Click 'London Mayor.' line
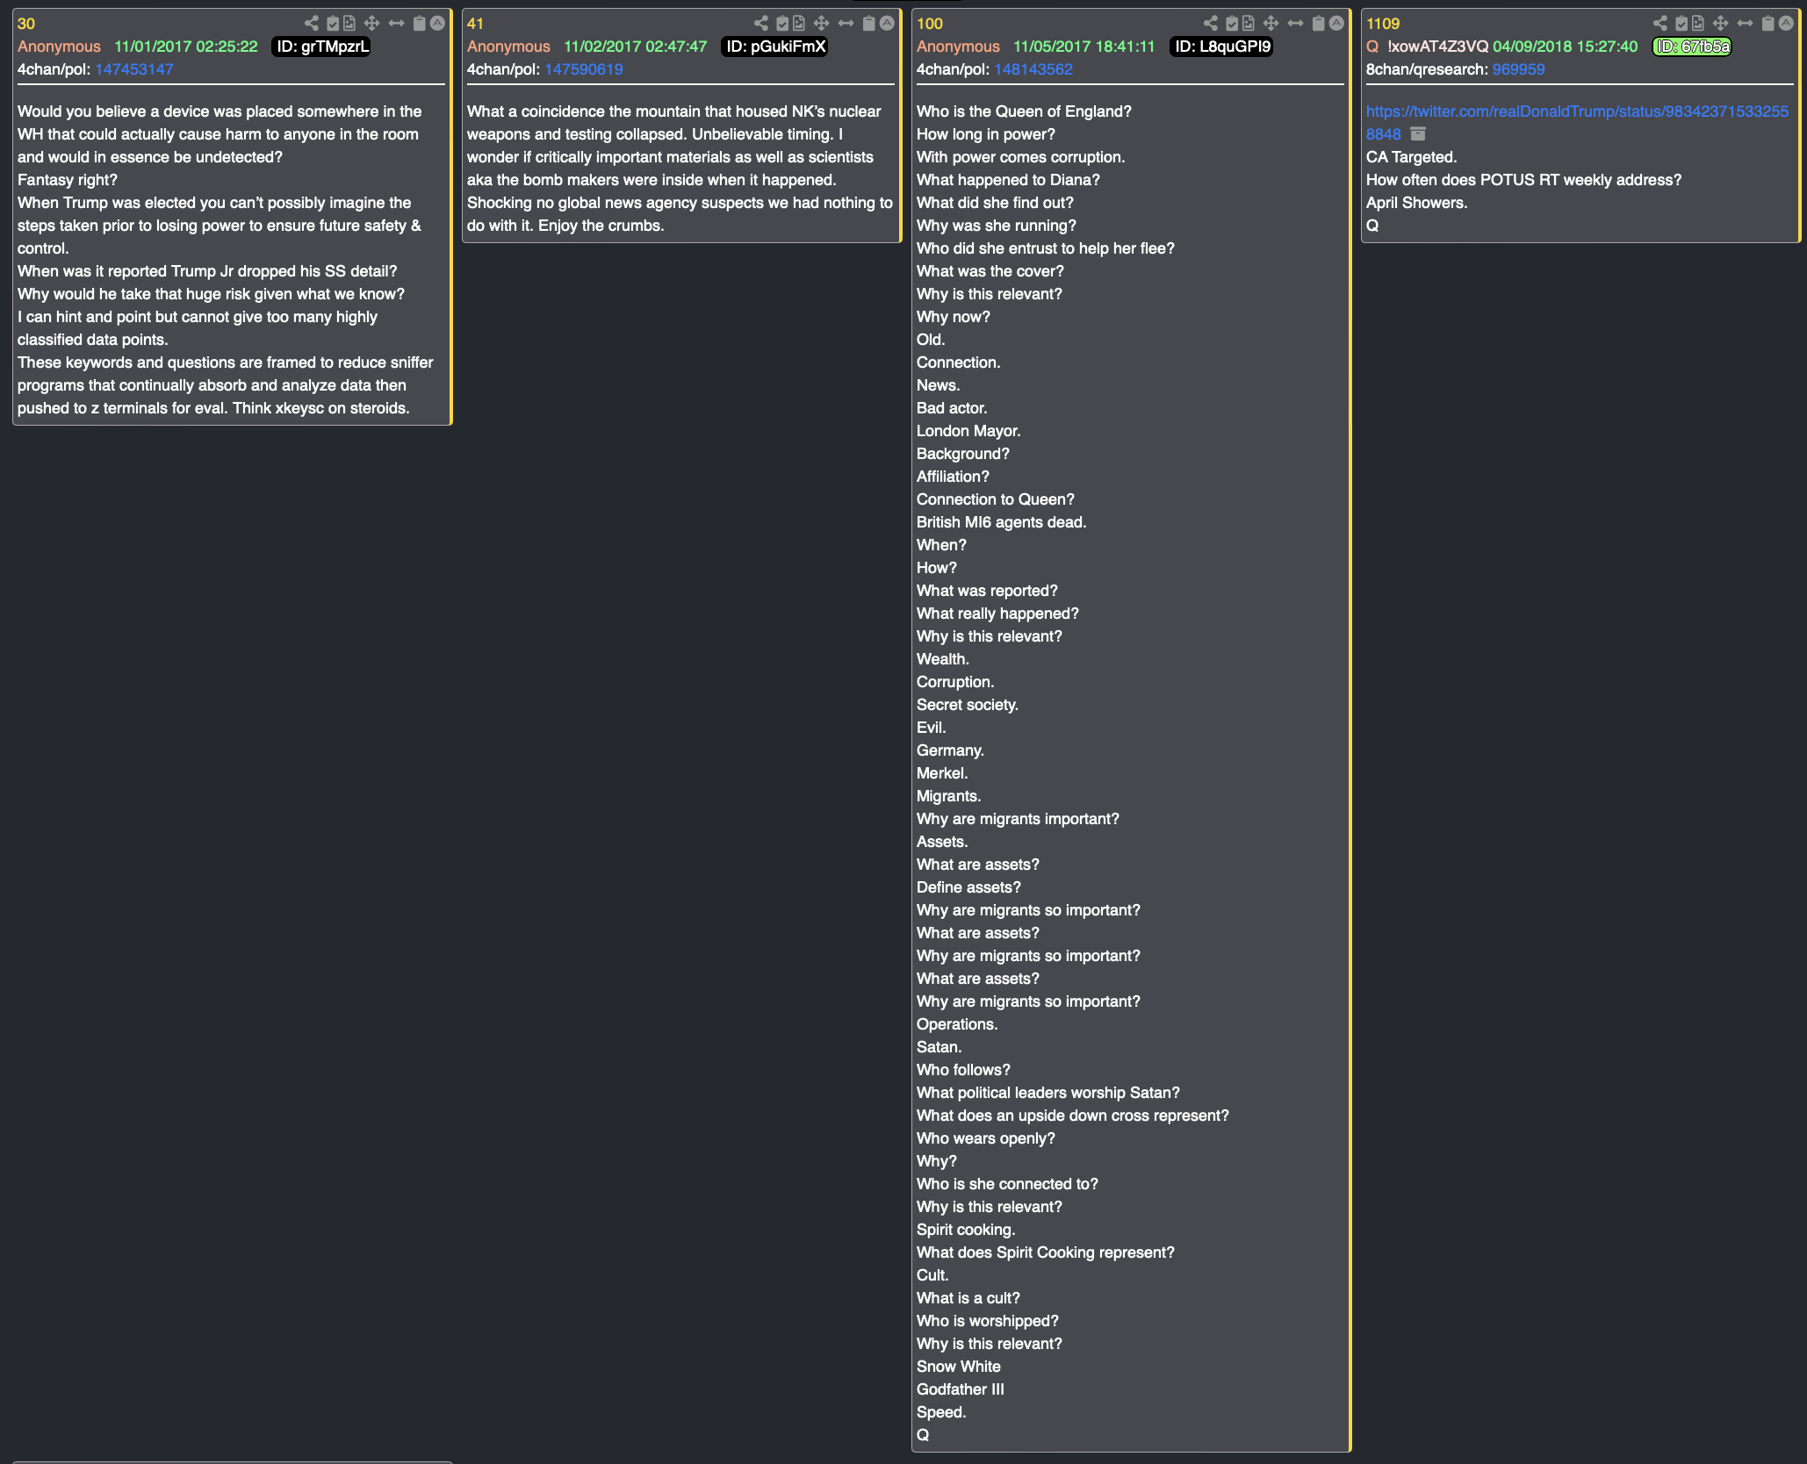 click(968, 431)
